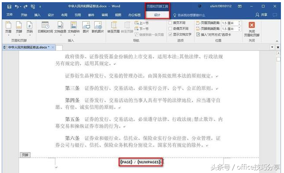Open the 页脚 footer dropdown
The width and height of the screenshot is (284, 173).
(x=19, y=29)
